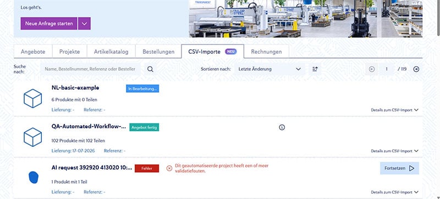The image size is (440, 199).
Task: Click the red error circle icon
Action: (169, 168)
